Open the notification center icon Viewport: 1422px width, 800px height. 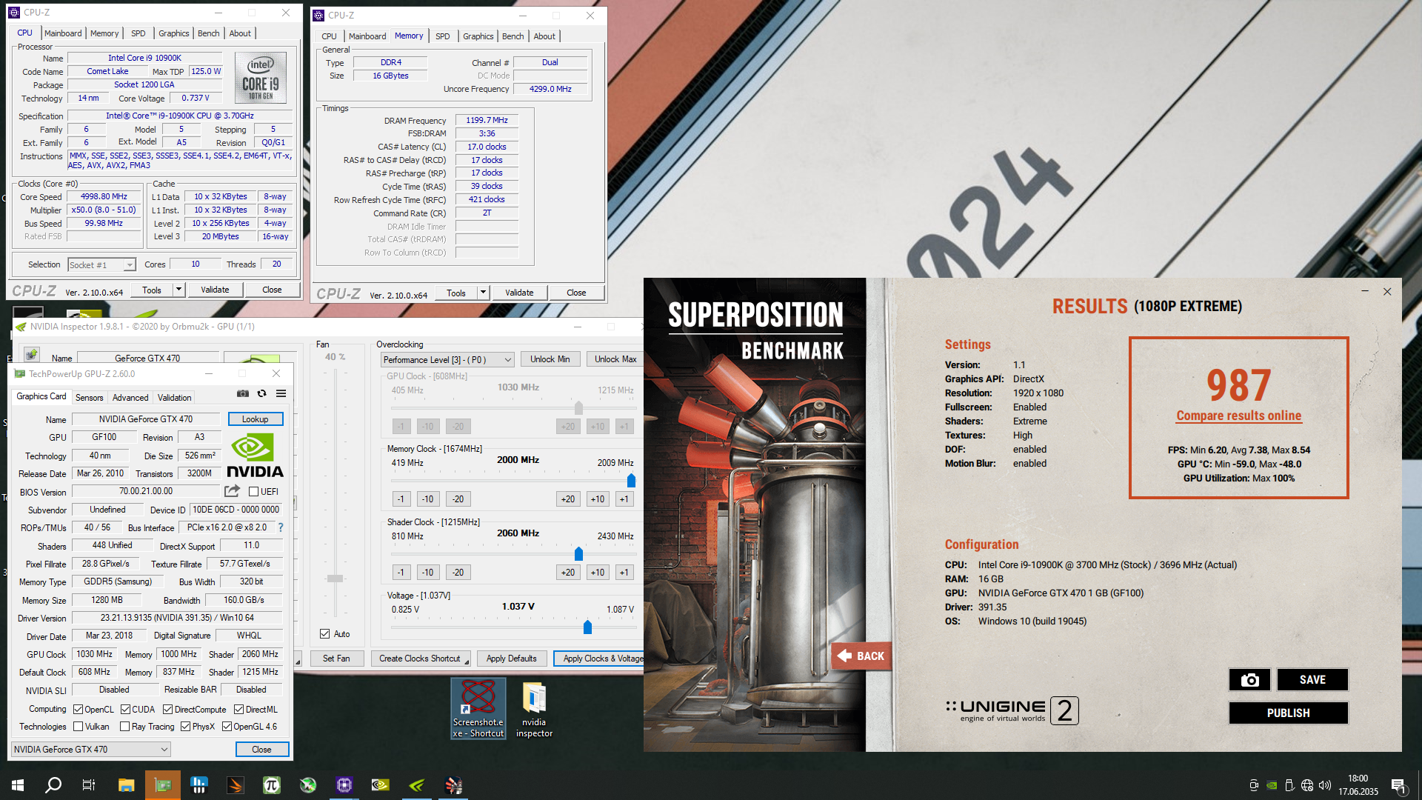pos(1398,785)
